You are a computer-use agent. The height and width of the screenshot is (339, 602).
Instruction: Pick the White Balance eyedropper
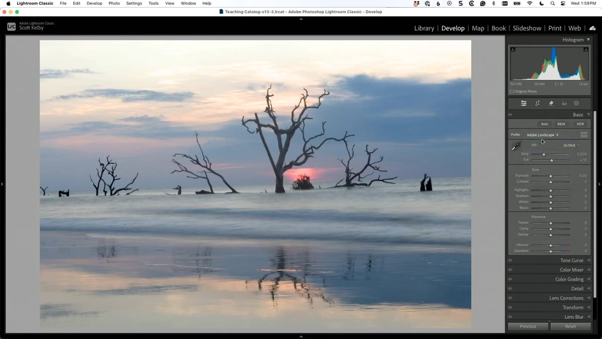(516, 146)
